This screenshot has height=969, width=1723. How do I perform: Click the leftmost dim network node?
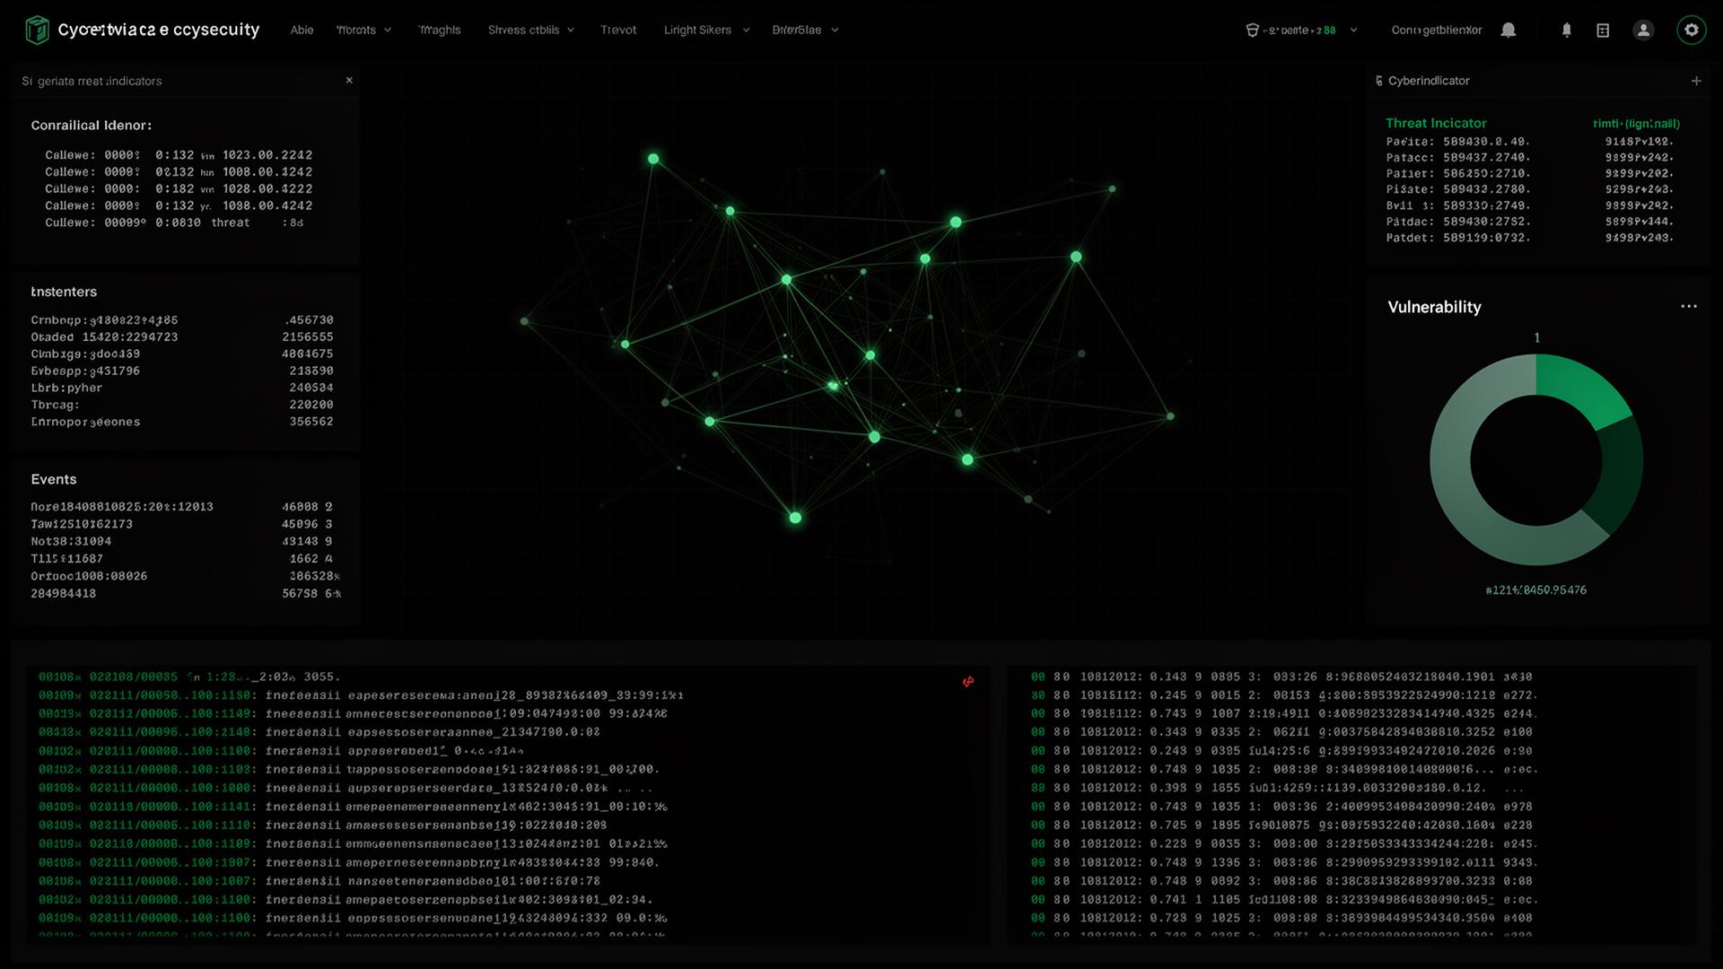524,321
